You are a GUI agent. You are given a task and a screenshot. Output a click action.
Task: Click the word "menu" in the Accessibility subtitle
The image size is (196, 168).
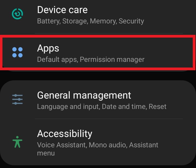[46, 153]
